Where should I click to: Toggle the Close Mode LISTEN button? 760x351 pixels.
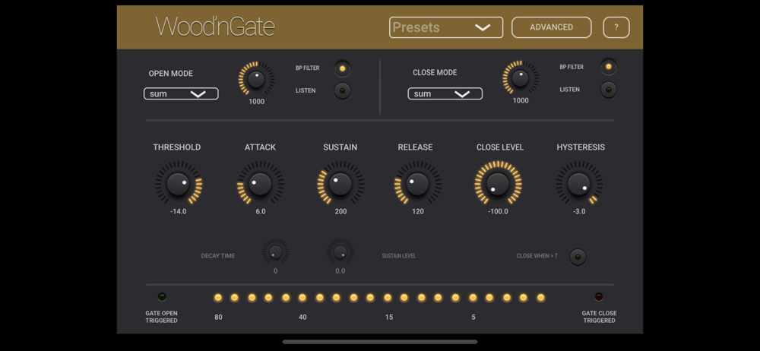click(608, 90)
